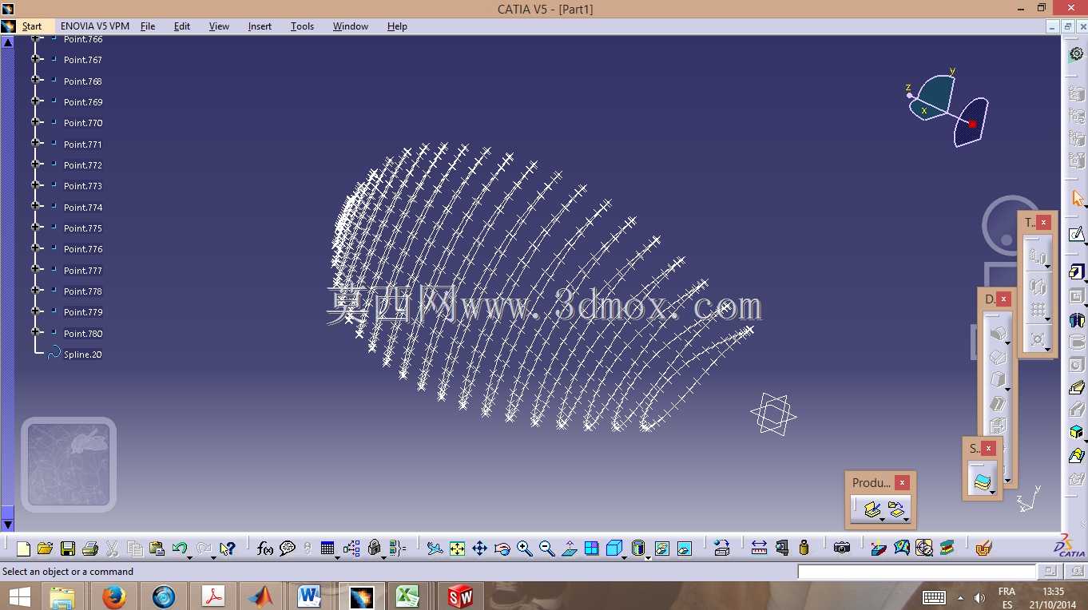Select Spline.20 in the specification tree
The image size is (1088, 610).
[x=82, y=355]
